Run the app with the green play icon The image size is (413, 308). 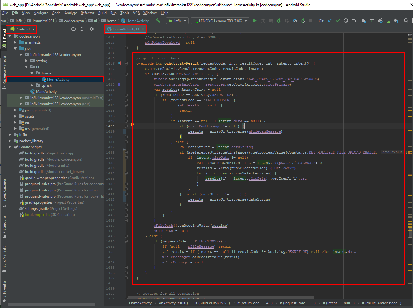point(255,21)
